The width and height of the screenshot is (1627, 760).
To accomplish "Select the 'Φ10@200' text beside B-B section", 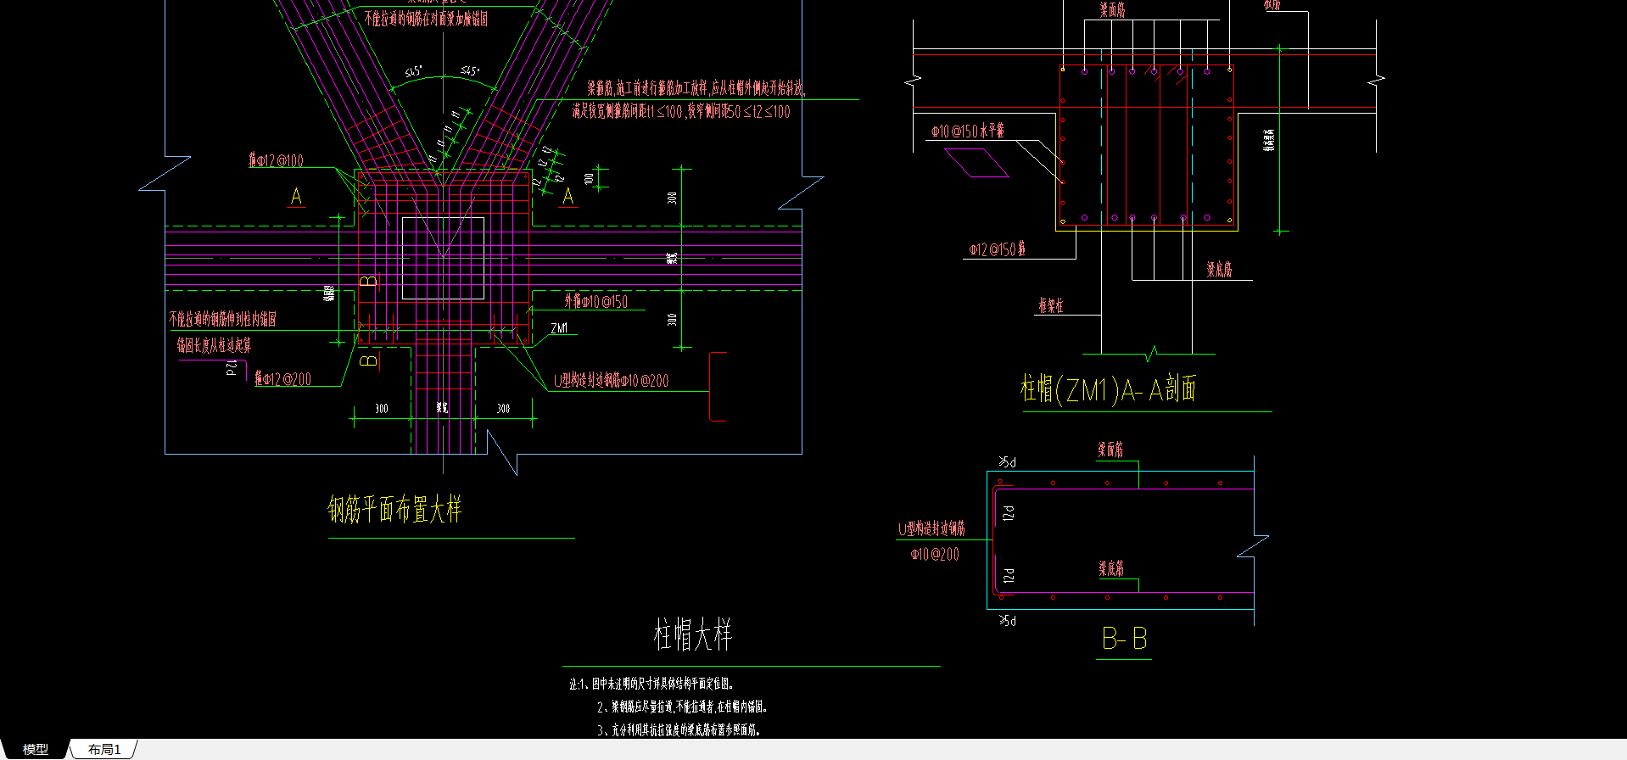I will [x=935, y=555].
